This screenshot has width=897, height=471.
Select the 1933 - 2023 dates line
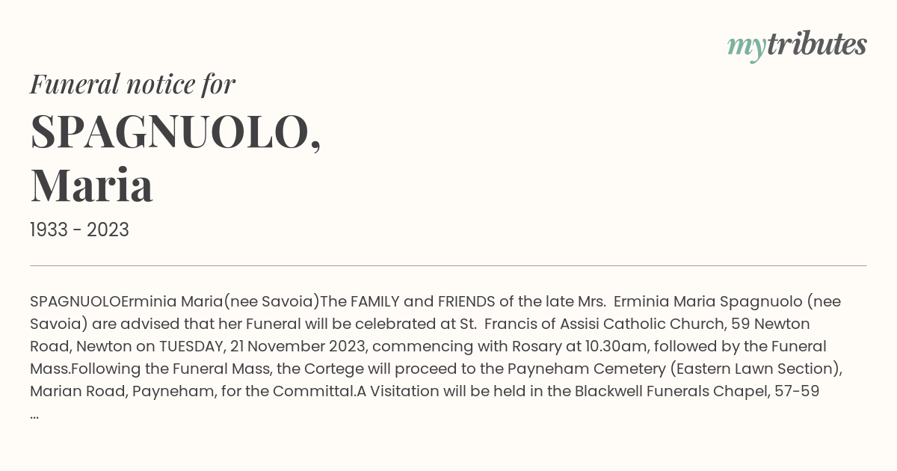tap(79, 230)
